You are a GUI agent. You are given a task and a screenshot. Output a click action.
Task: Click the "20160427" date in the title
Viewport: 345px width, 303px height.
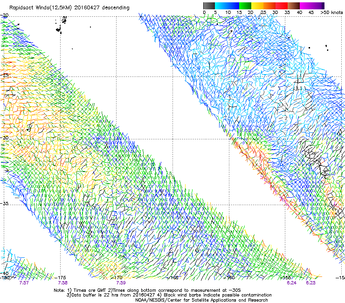(87, 8)
